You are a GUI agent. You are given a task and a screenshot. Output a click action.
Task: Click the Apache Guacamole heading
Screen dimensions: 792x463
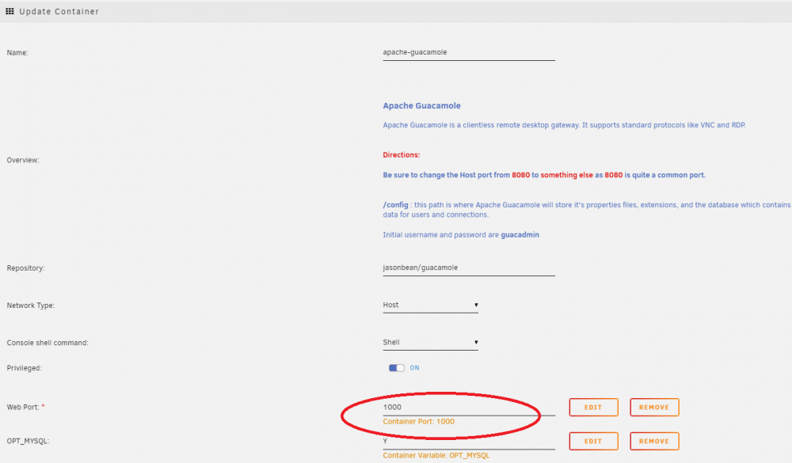point(422,105)
